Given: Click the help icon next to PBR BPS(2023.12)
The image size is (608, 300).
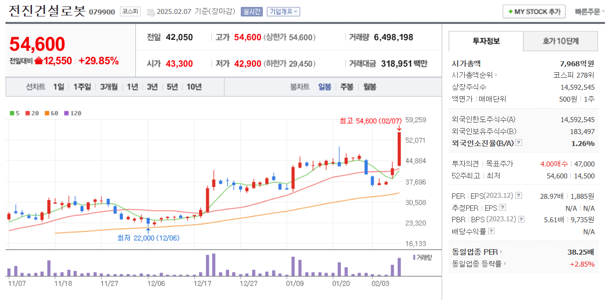Looking at the screenshot, I should [522, 219].
